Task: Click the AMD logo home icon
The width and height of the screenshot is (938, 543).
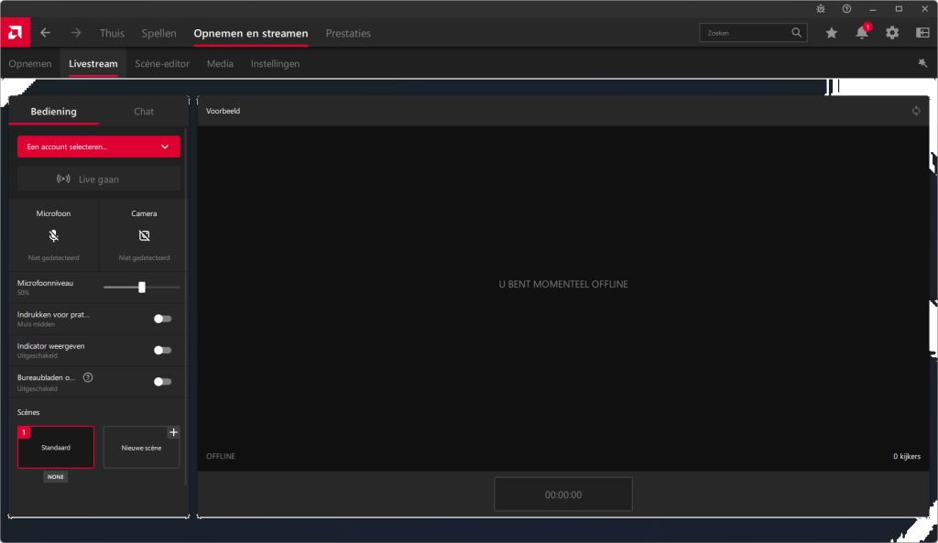Action: coord(16,33)
